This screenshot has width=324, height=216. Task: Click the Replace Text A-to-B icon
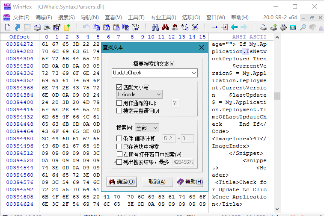[x=185, y=27]
